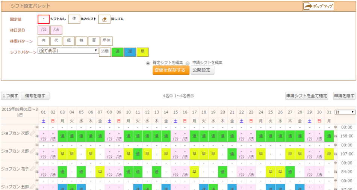The height and width of the screenshot is (190, 357).
Task: Select the '-' no-shift palette box
Action: (x=44, y=19)
